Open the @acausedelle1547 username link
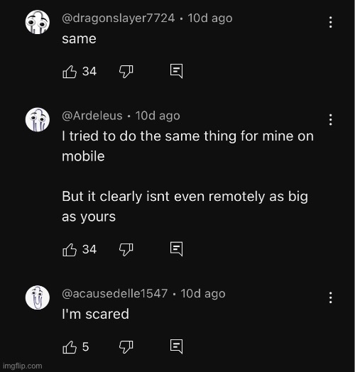The image size is (355, 372). click(x=114, y=294)
